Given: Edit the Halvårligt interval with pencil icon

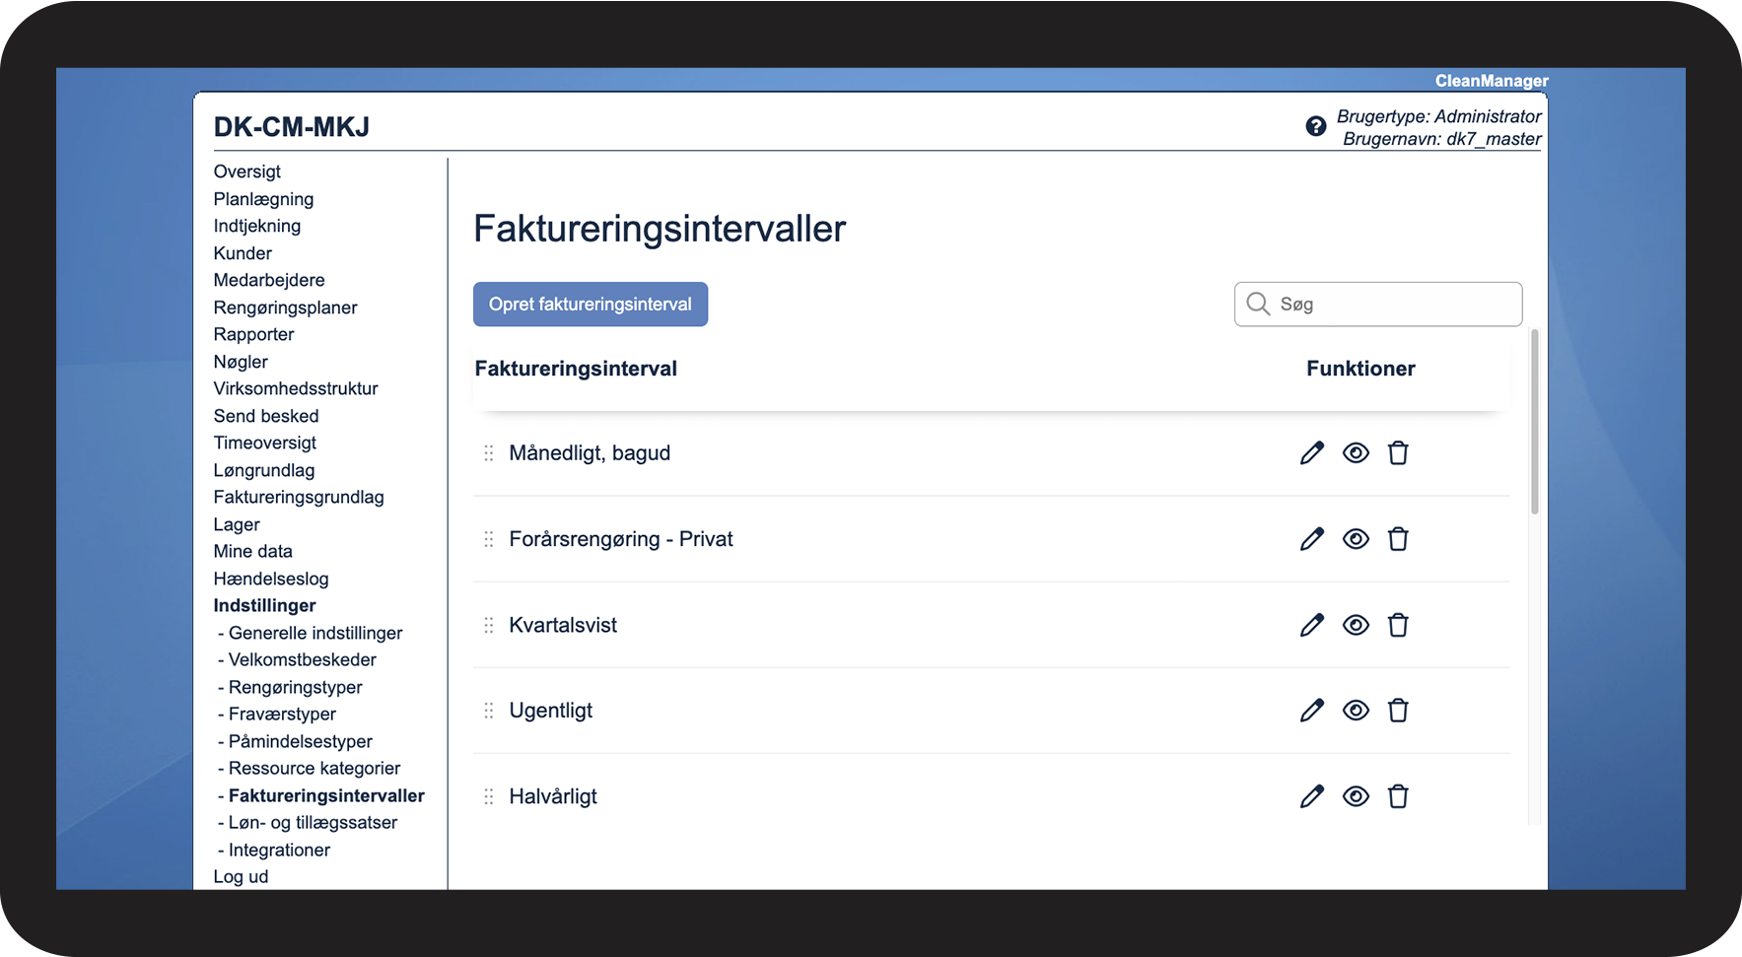Looking at the screenshot, I should (x=1311, y=796).
